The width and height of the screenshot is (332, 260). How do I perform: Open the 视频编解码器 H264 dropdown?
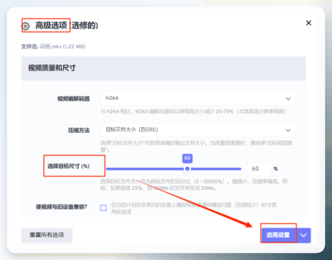click(198, 98)
